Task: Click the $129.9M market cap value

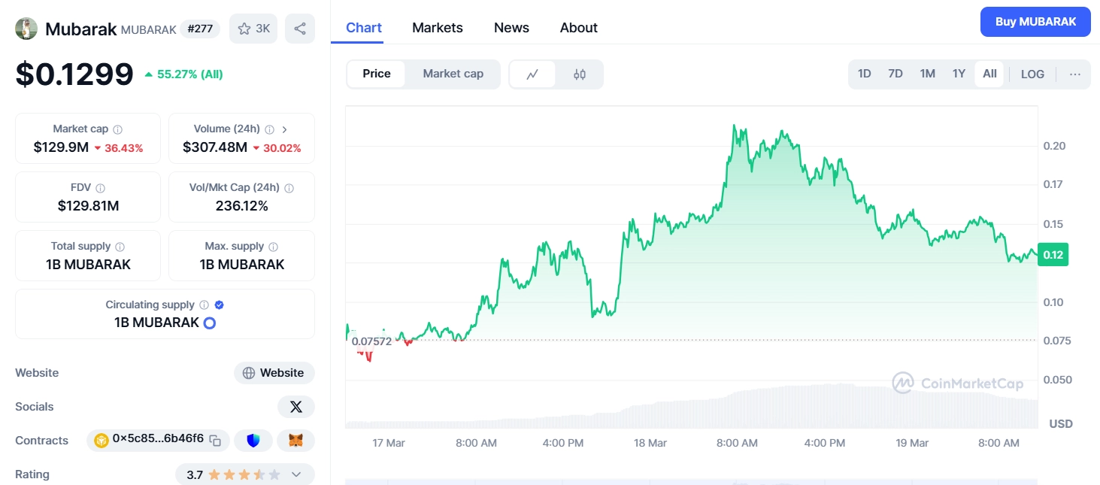Action: tap(61, 147)
